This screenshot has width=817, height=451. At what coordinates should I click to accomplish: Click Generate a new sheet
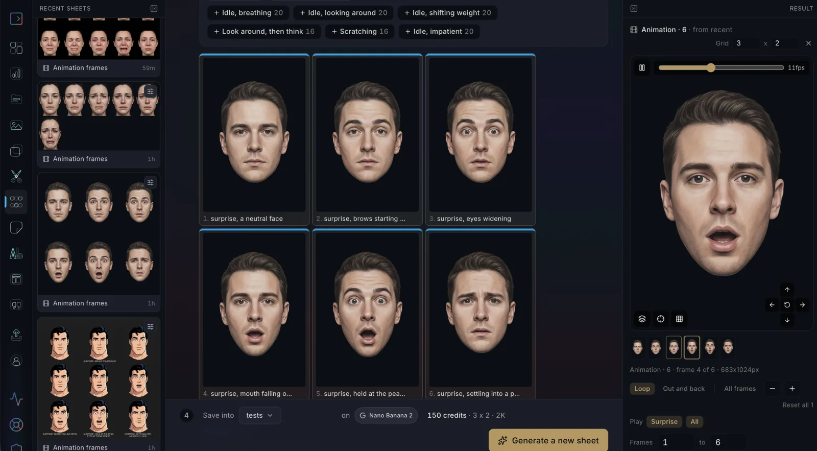(548, 440)
